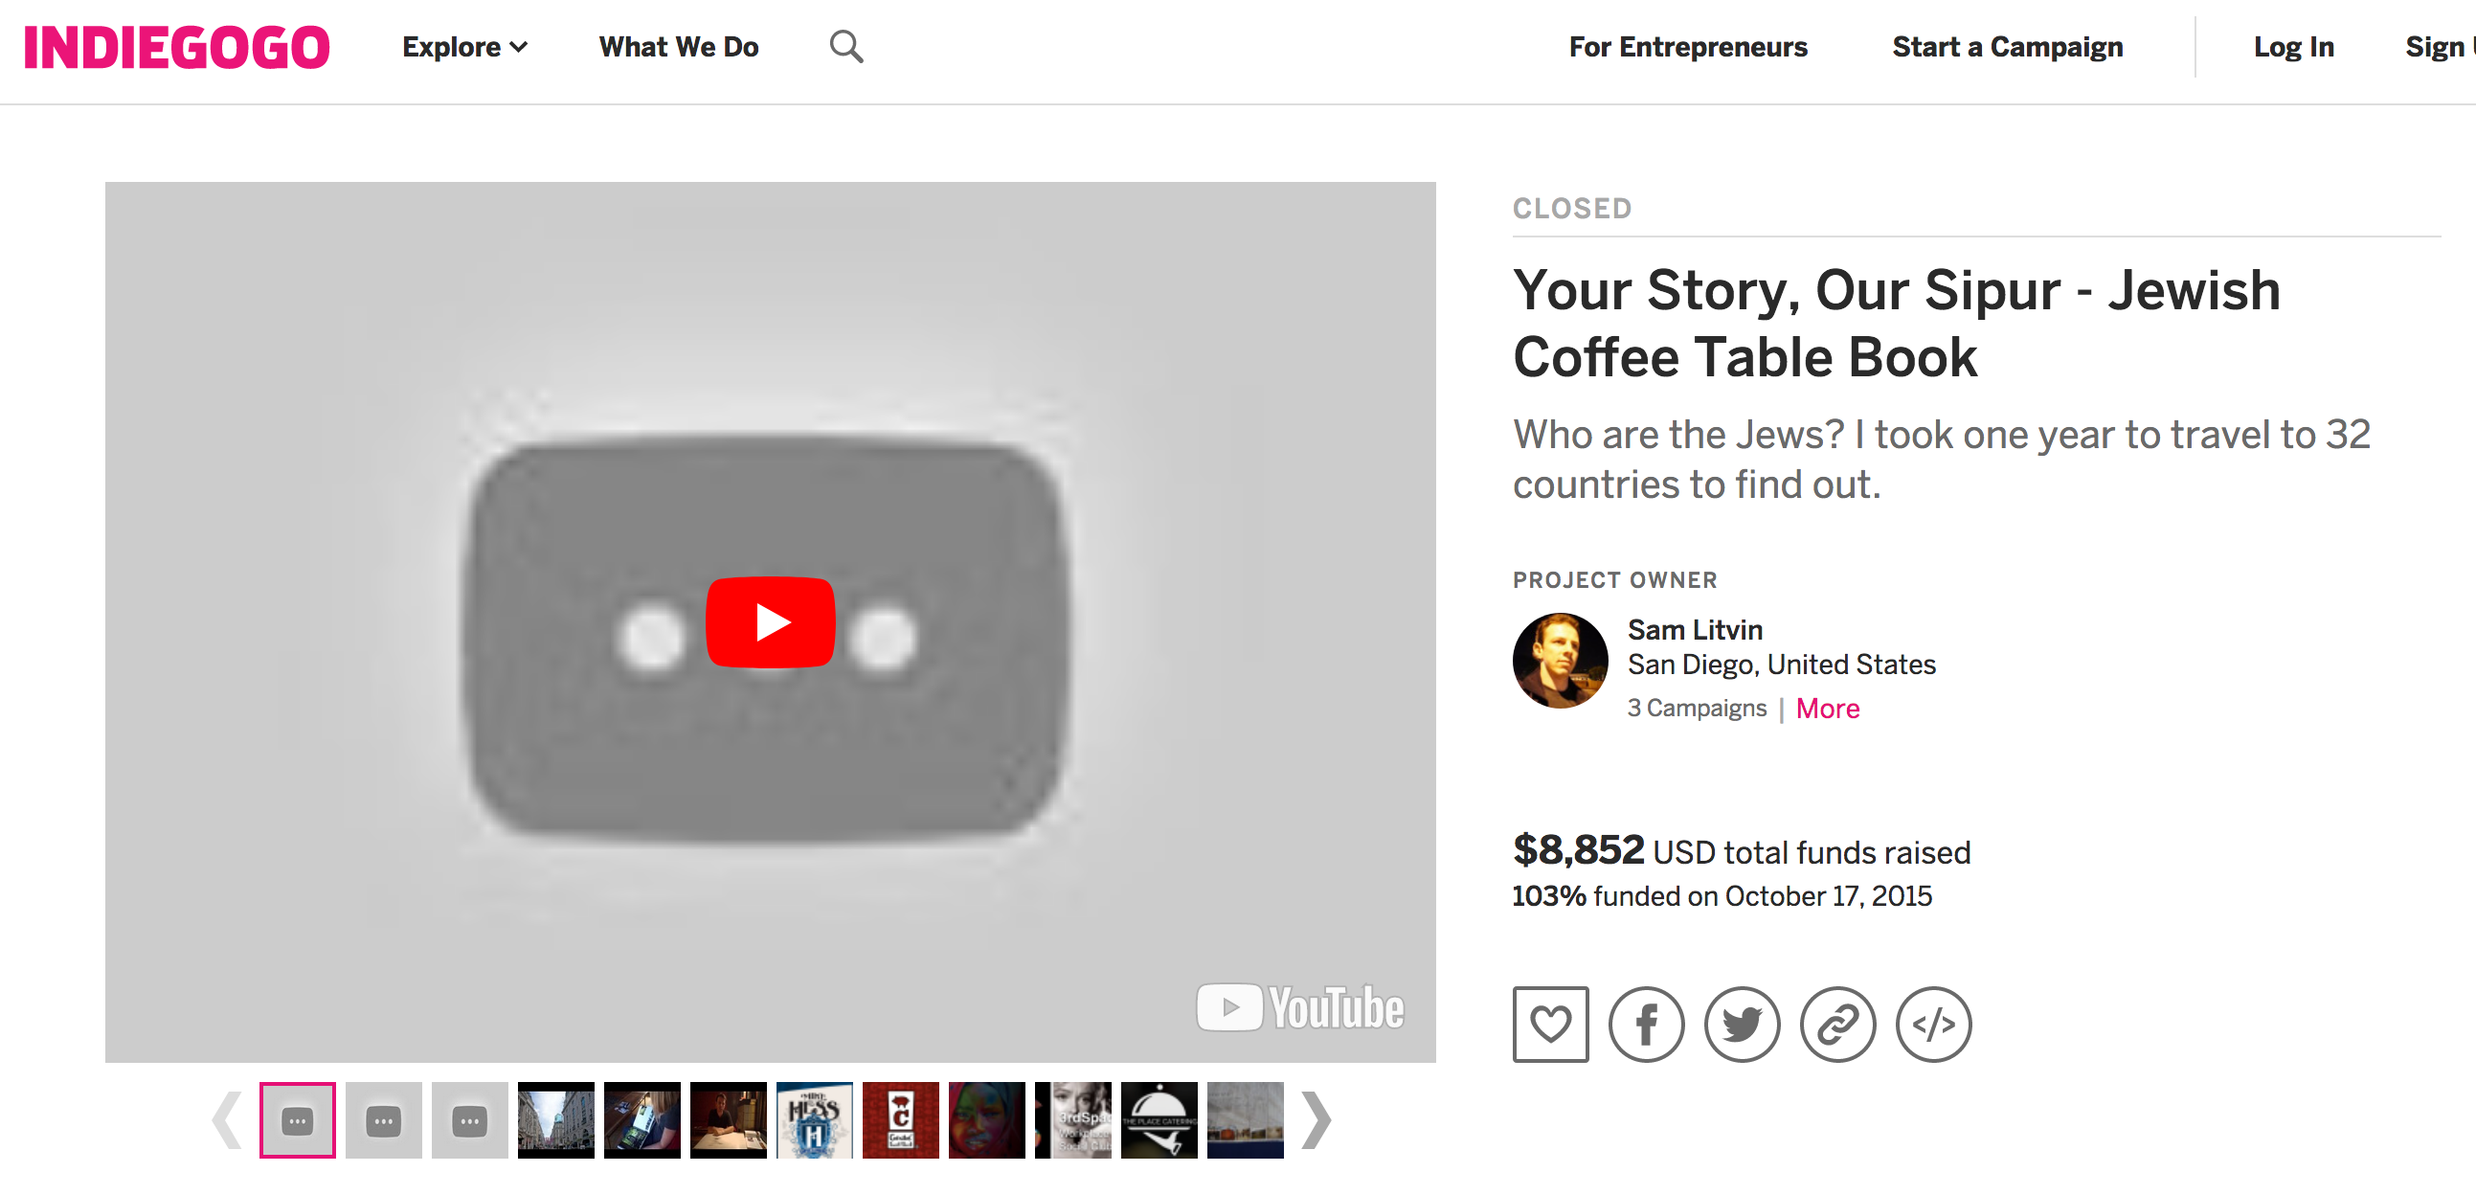Image resolution: width=2476 pixels, height=1195 pixels.
Task: View Sam Litvin's profile picture
Action: (x=1560, y=661)
